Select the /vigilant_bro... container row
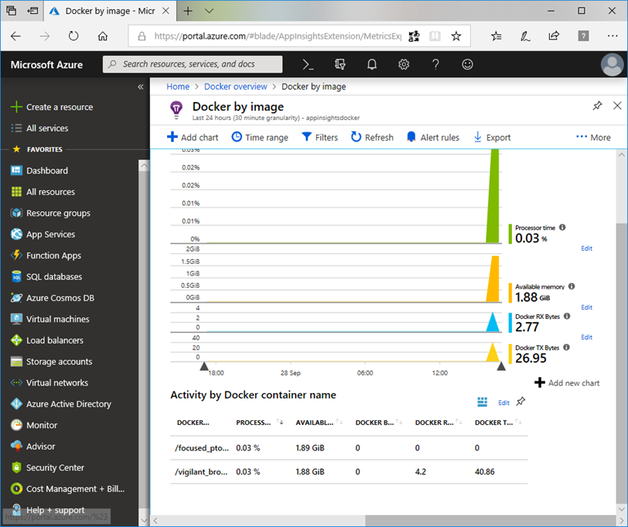The image size is (628, 527). coord(349,472)
